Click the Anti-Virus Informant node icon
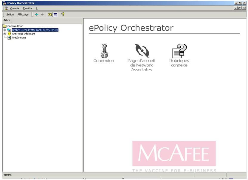Viewport: 248px width, 180px height. tap(9, 34)
